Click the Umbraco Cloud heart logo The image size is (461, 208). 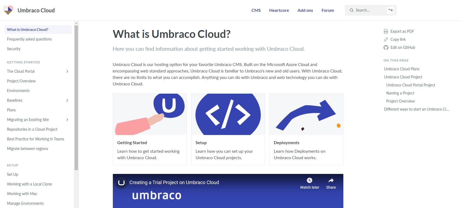tap(8, 10)
